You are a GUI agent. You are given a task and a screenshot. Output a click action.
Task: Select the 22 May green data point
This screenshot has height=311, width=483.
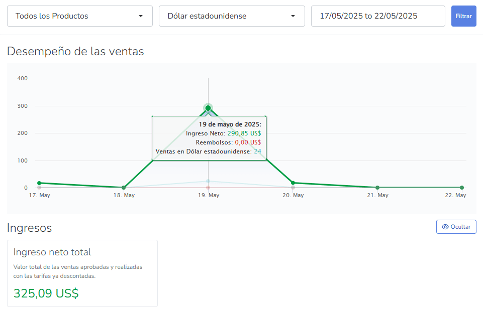(x=462, y=188)
